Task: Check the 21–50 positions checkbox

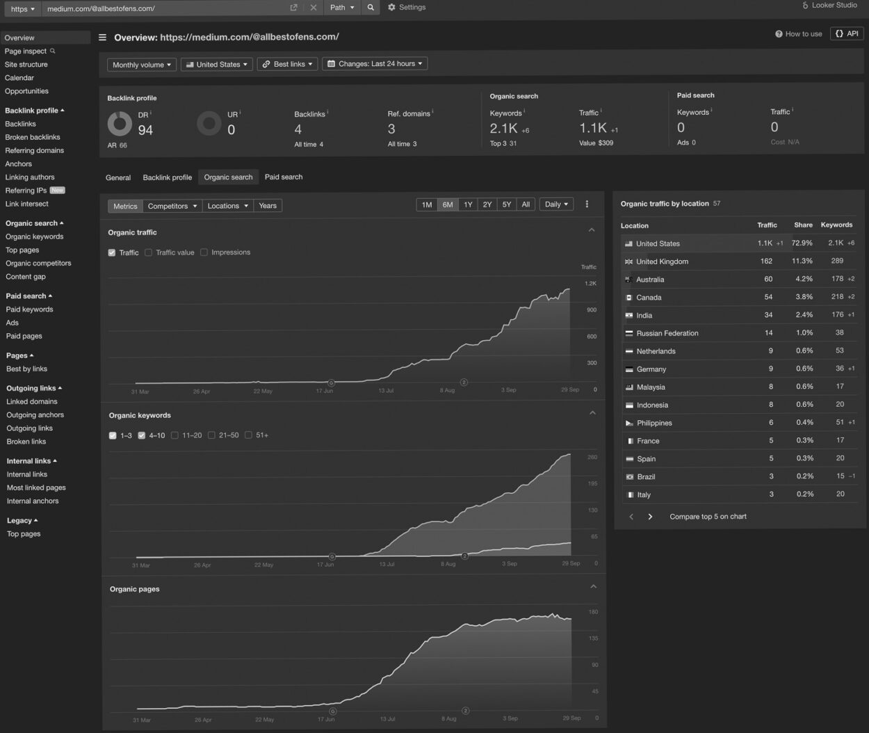Action: point(211,435)
